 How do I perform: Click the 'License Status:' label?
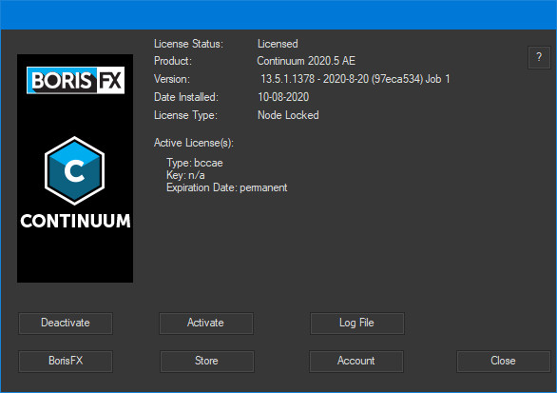[188, 44]
